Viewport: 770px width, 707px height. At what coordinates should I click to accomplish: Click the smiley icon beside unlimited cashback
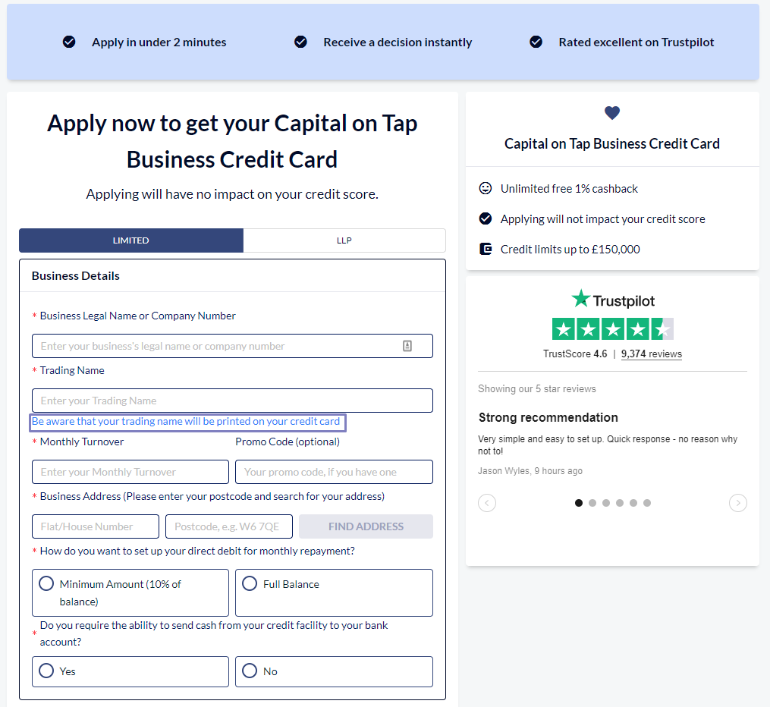click(486, 188)
